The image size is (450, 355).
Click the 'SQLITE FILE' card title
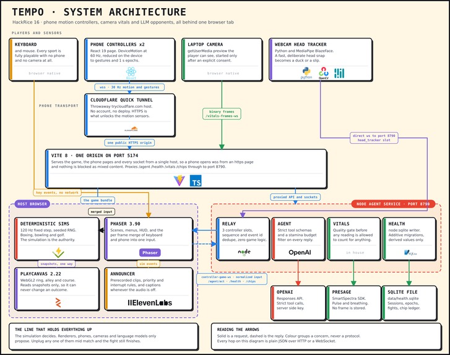pyautogui.click(x=402, y=292)
